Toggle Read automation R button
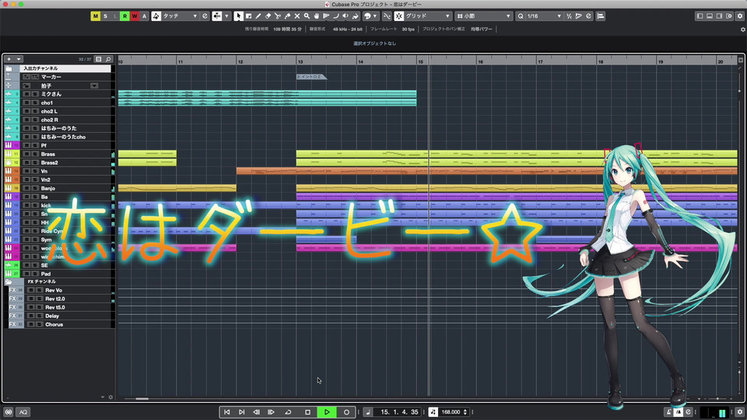 point(124,16)
